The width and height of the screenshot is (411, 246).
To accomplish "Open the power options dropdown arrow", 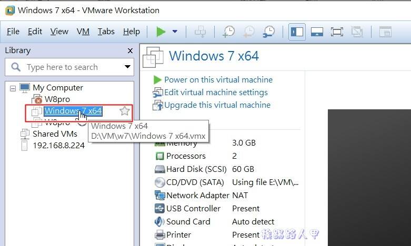I will 175,32.
